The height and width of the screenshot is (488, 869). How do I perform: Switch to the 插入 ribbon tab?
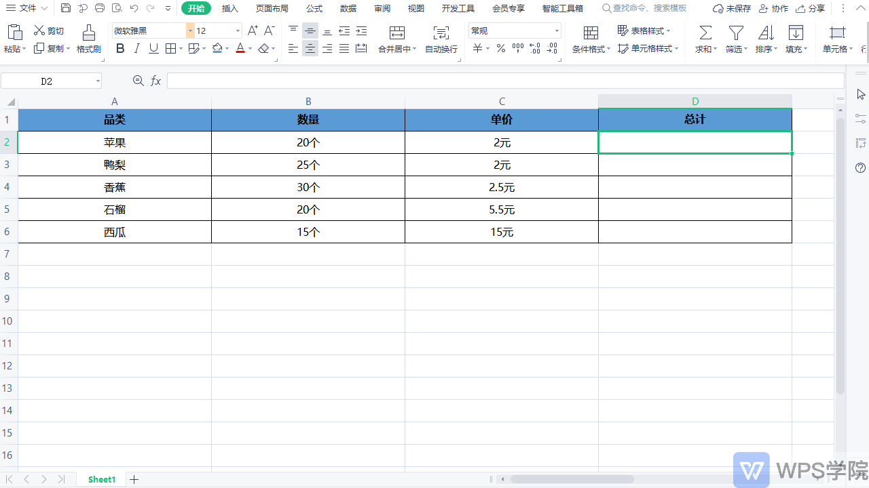(x=229, y=9)
